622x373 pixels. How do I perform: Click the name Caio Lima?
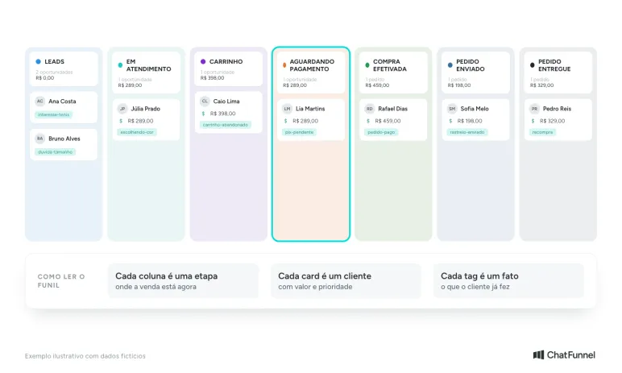pyautogui.click(x=226, y=102)
